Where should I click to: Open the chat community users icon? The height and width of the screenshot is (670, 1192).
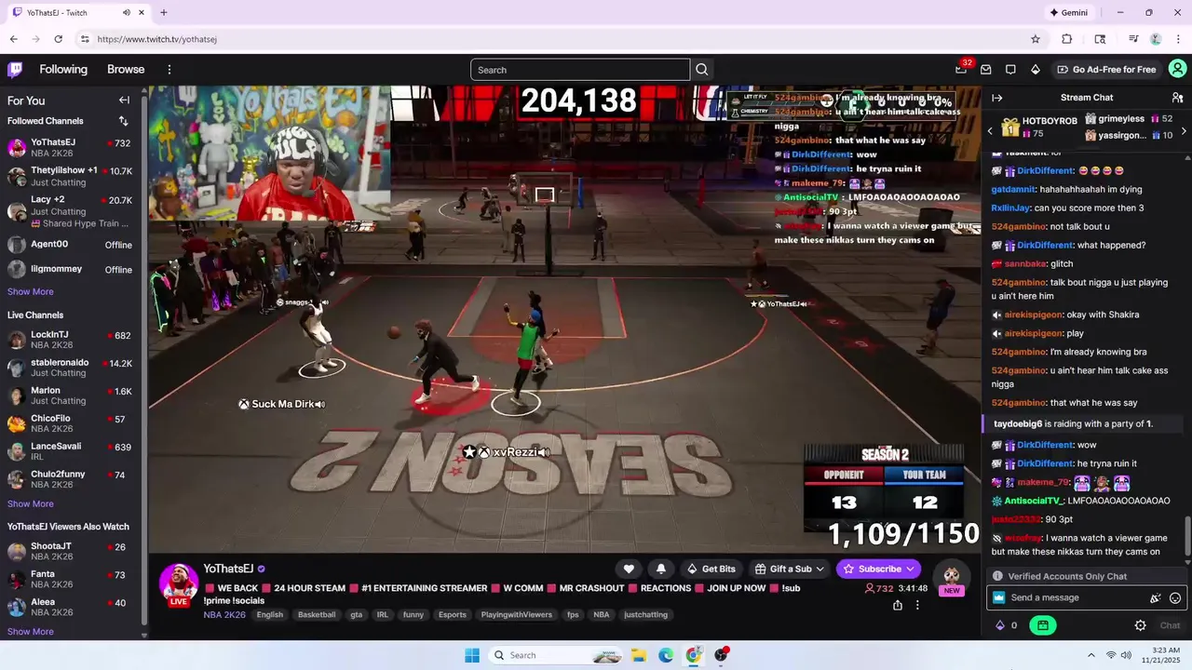pyautogui.click(x=1177, y=98)
